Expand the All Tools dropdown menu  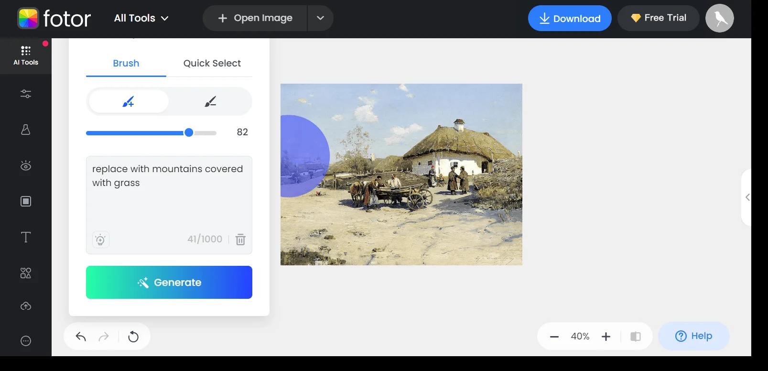pyautogui.click(x=141, y=18)
